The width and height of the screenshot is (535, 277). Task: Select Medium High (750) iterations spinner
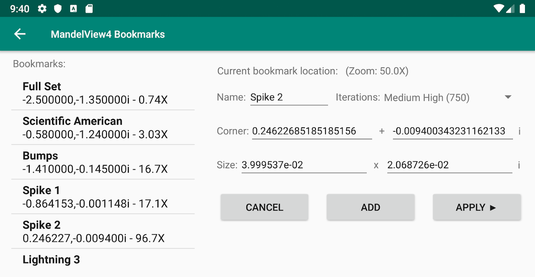click(427, 98)
